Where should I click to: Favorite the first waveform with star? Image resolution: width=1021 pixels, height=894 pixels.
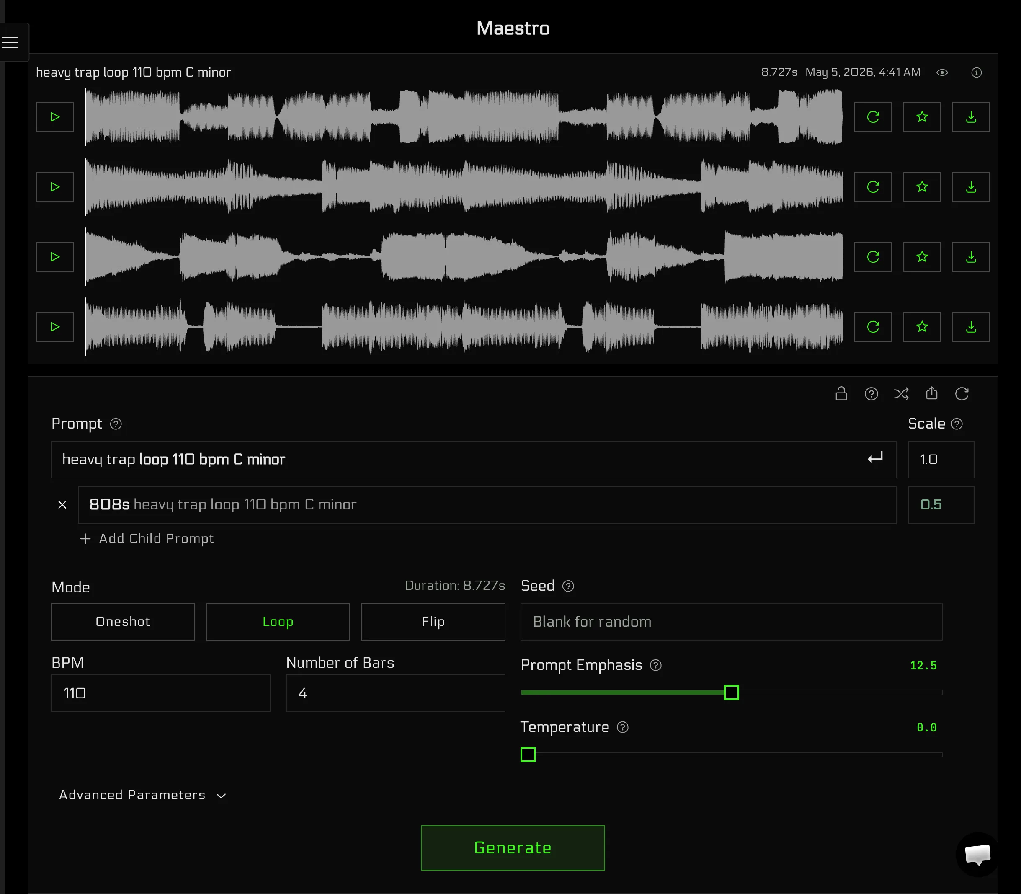pos(922,117)
